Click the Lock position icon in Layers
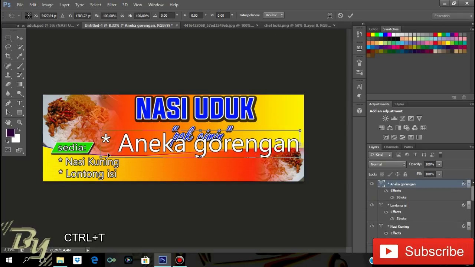 point(397,174)
